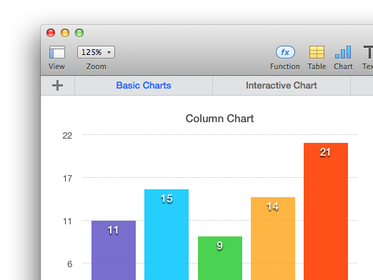
Task: Select the Column Chart title
Action: point(219,119)
